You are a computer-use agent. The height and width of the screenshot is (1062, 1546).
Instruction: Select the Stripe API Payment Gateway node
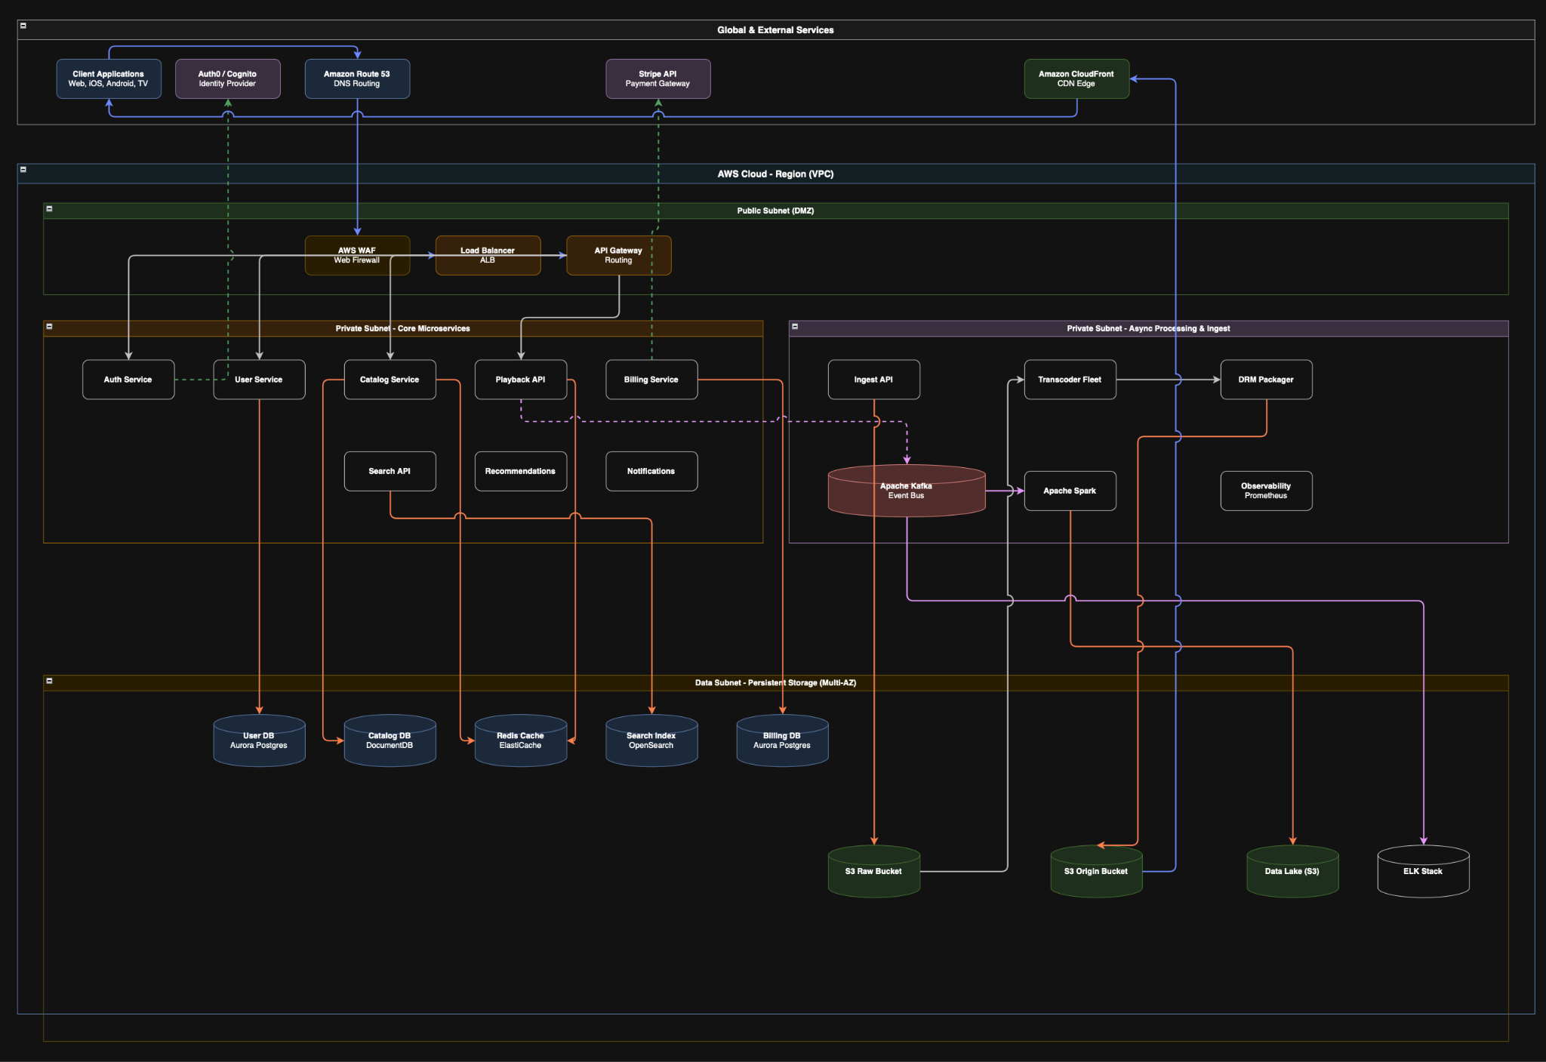(658, 78)
